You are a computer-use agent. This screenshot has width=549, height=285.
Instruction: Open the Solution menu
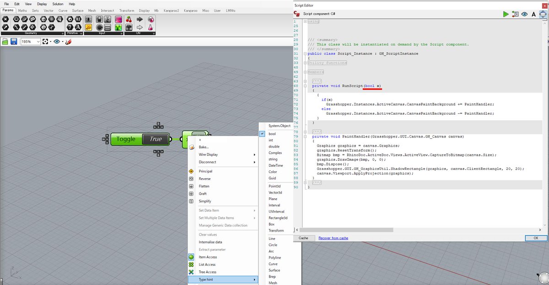tap(58, 4)
